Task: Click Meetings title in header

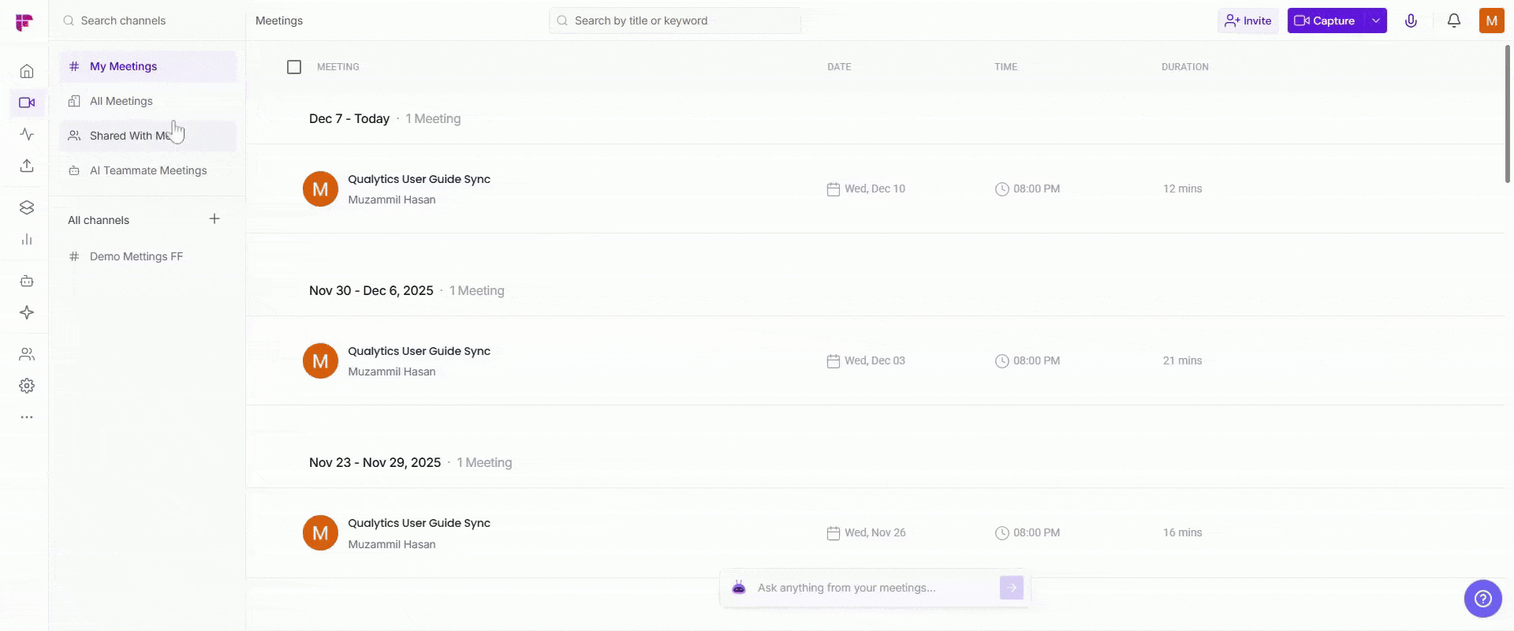Action: [x=279, y=21]
